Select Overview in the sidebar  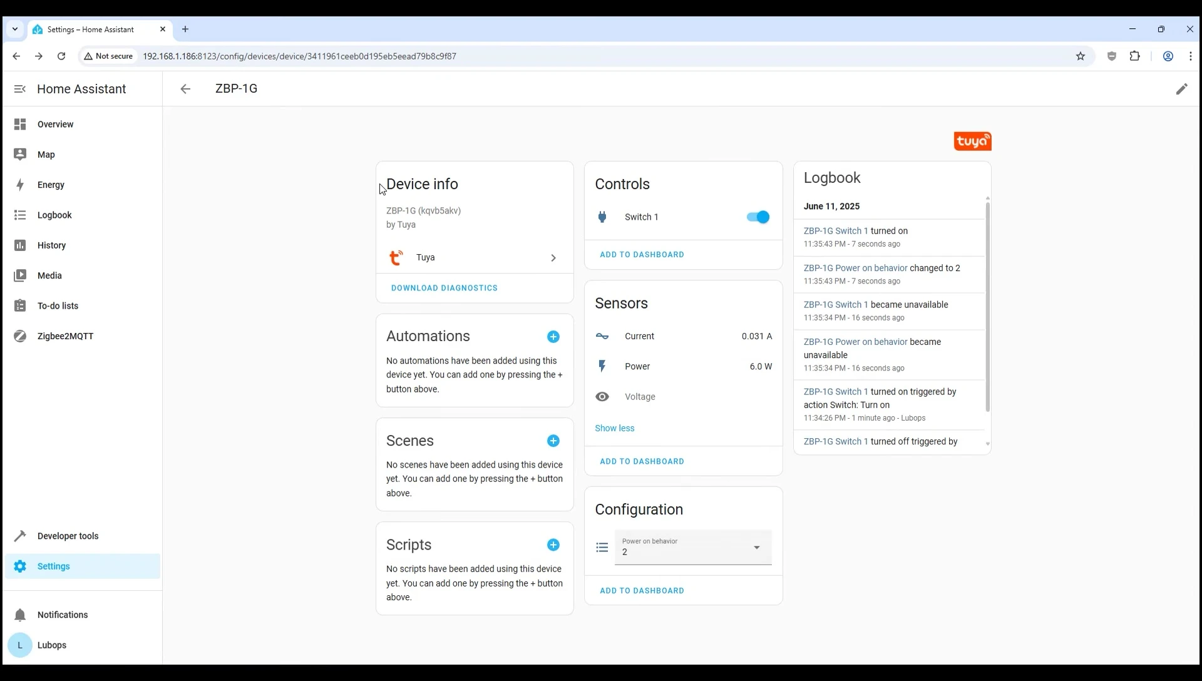(83, 125)
